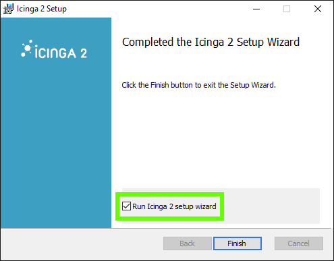Click the 'Icinga 2 Setup' window title text
The height and width of the screenshot is (261, 334).
pos(42,9)
